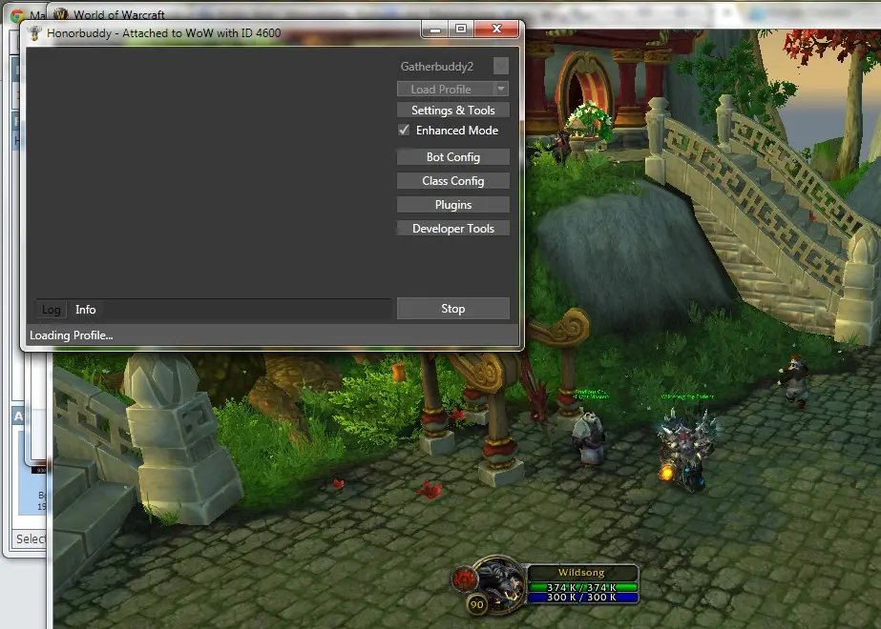Open the Gatherbuddy2 bot selector dropdown

[500, 67]
